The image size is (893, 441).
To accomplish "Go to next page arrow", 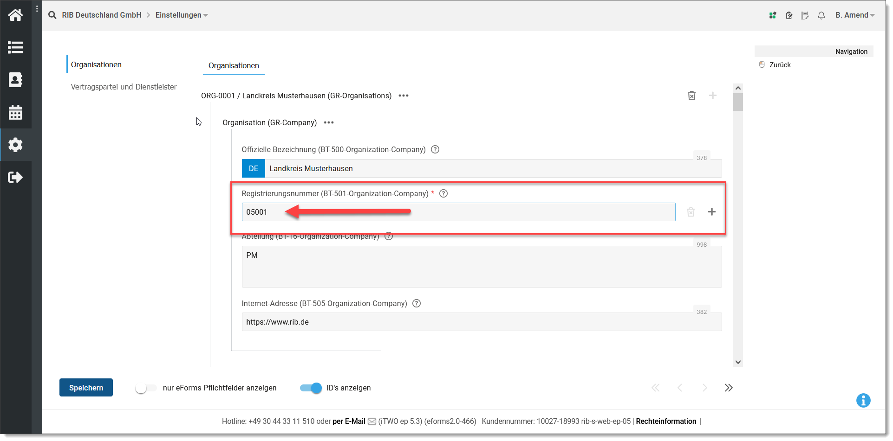I will pos(705,388).
